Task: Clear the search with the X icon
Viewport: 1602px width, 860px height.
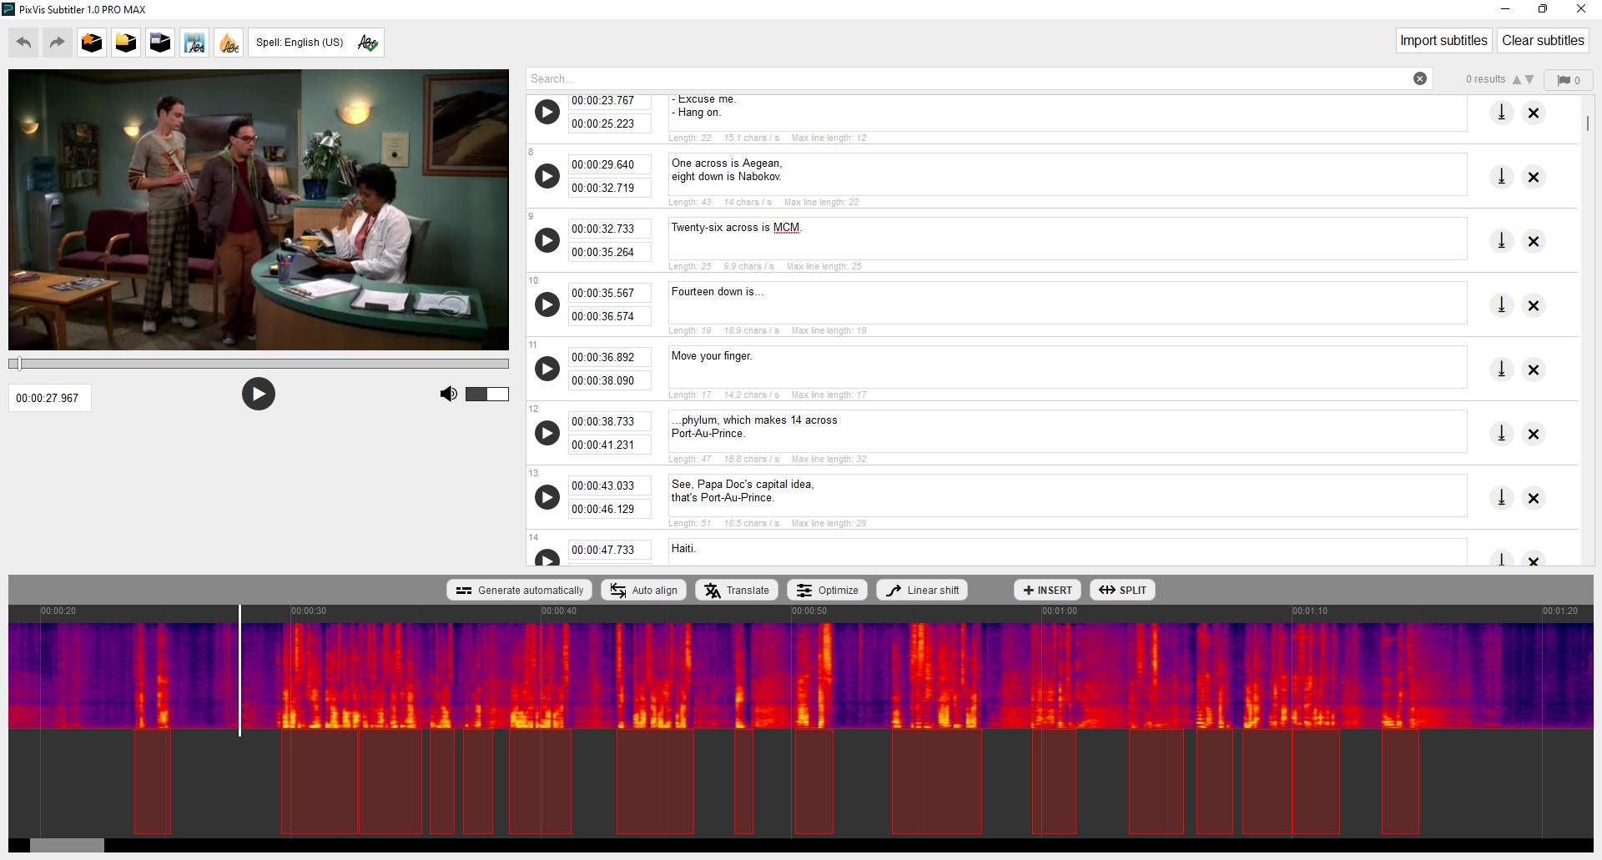Action: (1420, 78)
